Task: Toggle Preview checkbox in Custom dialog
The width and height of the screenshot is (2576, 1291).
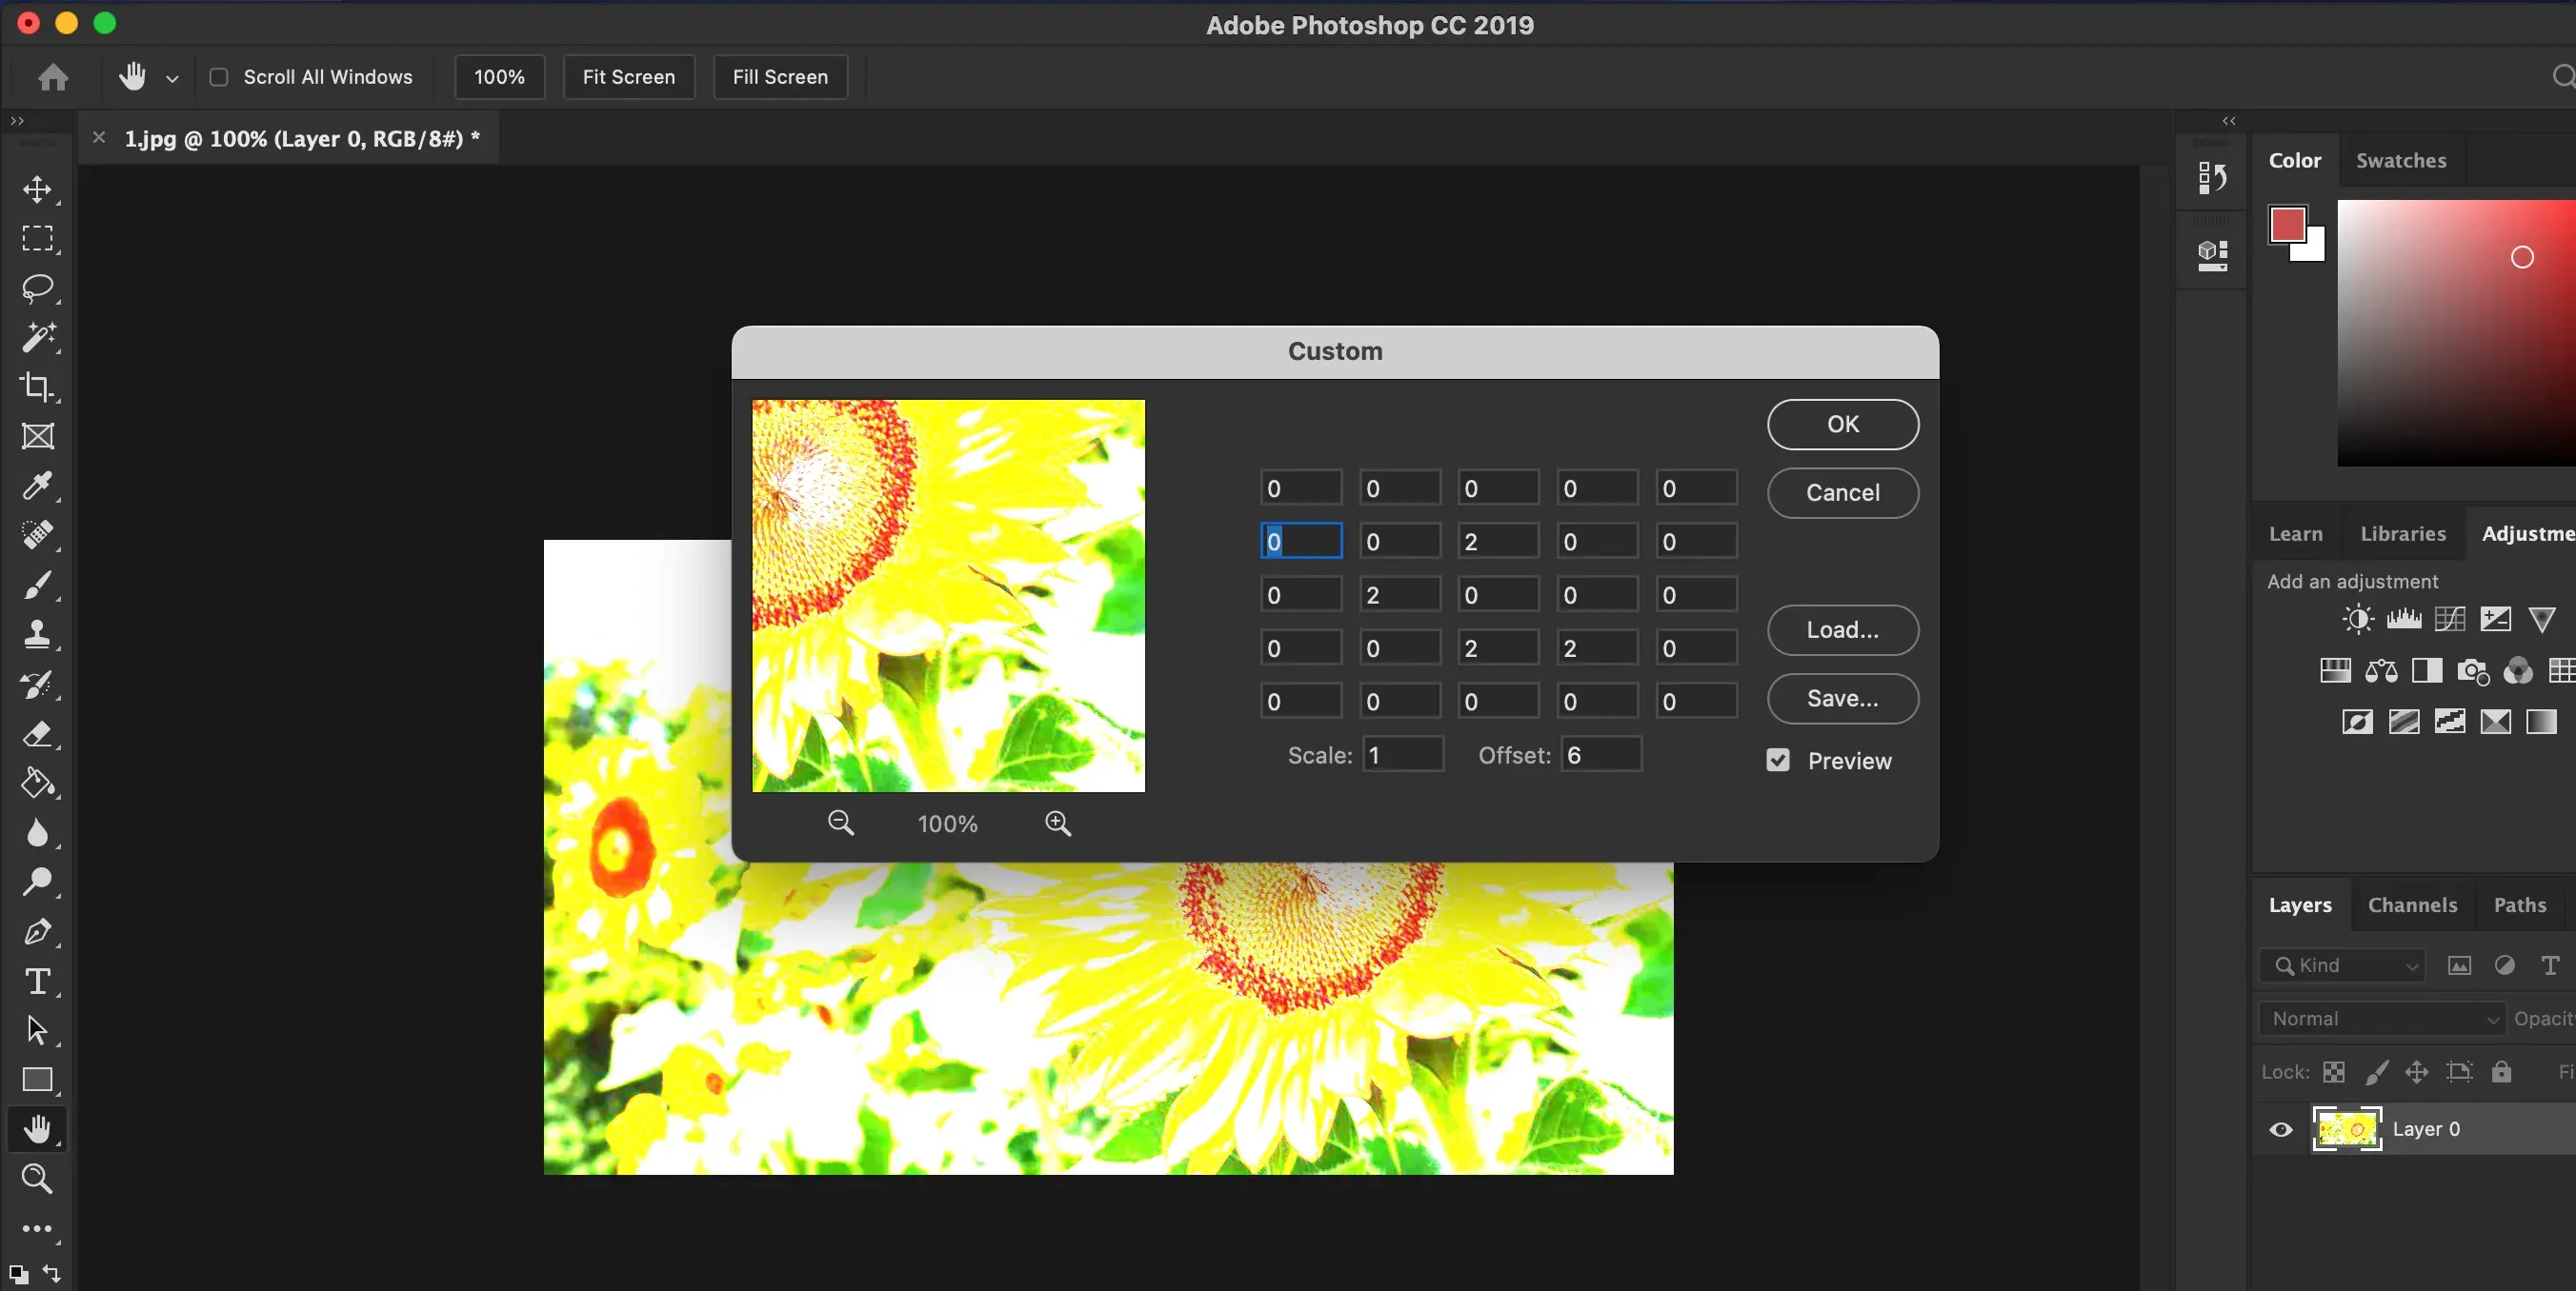Action: [x=1779, y=761]
